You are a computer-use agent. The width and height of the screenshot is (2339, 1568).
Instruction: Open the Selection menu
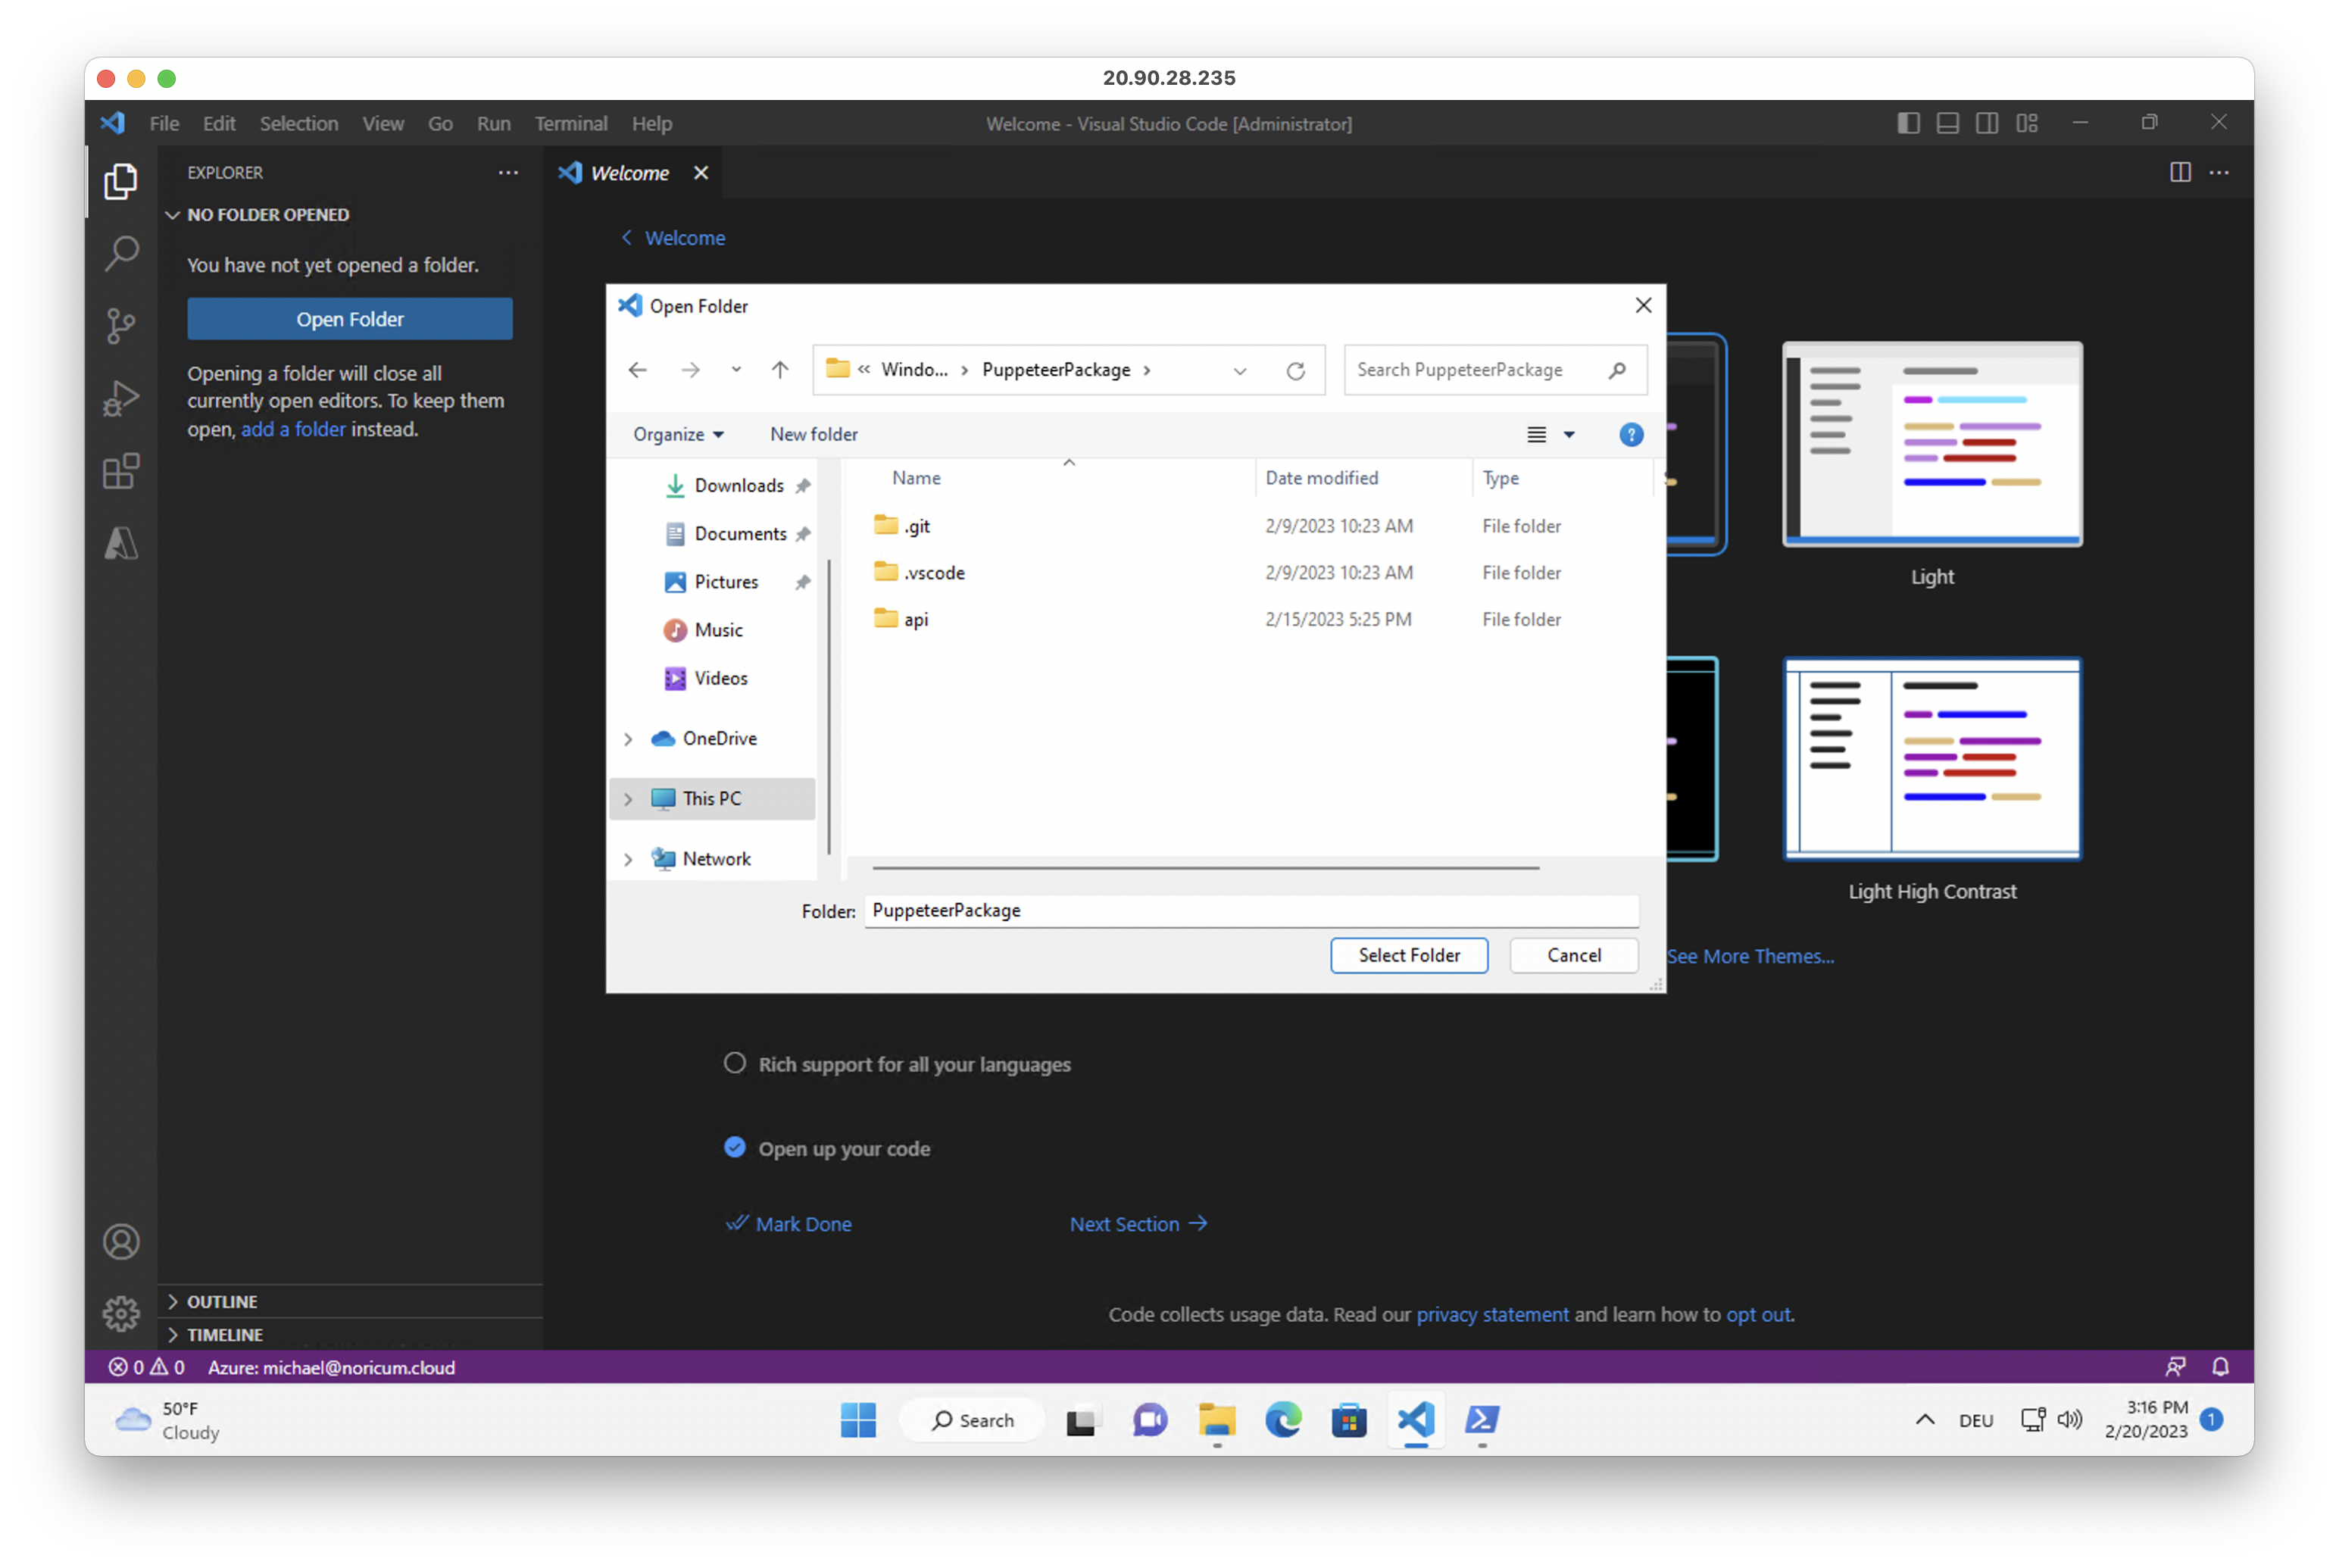(x=299, y=124)
